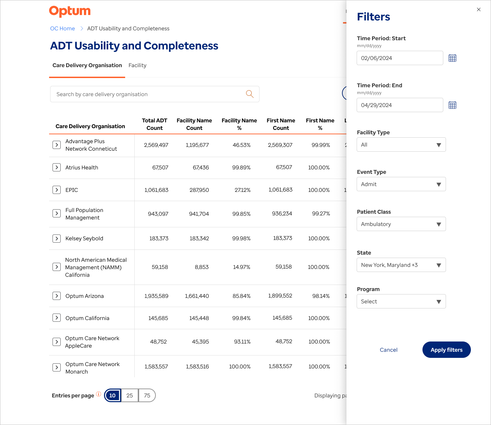Open the calendar picker for Time Period End
Screen dimensions: 491x425
[x=452, y=105]
